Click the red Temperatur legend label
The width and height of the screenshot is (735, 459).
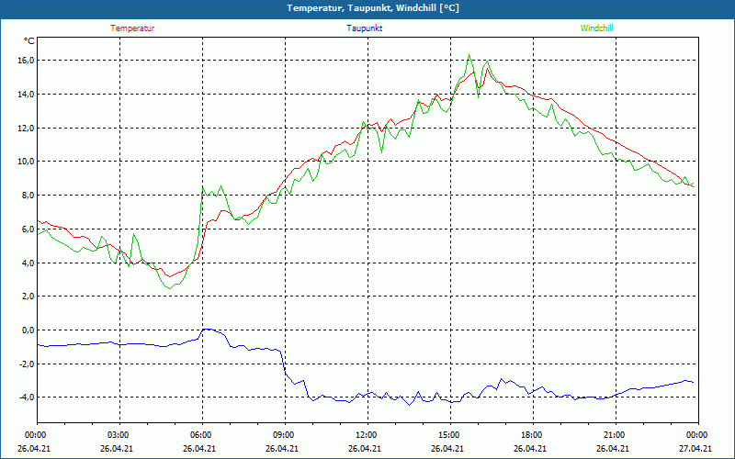tap(132, 28)
